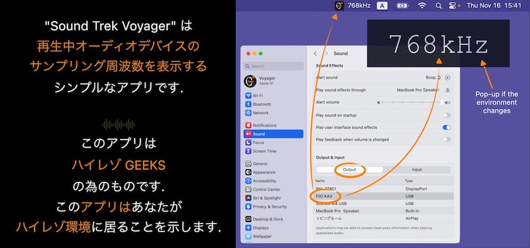
Task: Select Scarlett 4i4 USB output device
Action: [x=384, y=204]
